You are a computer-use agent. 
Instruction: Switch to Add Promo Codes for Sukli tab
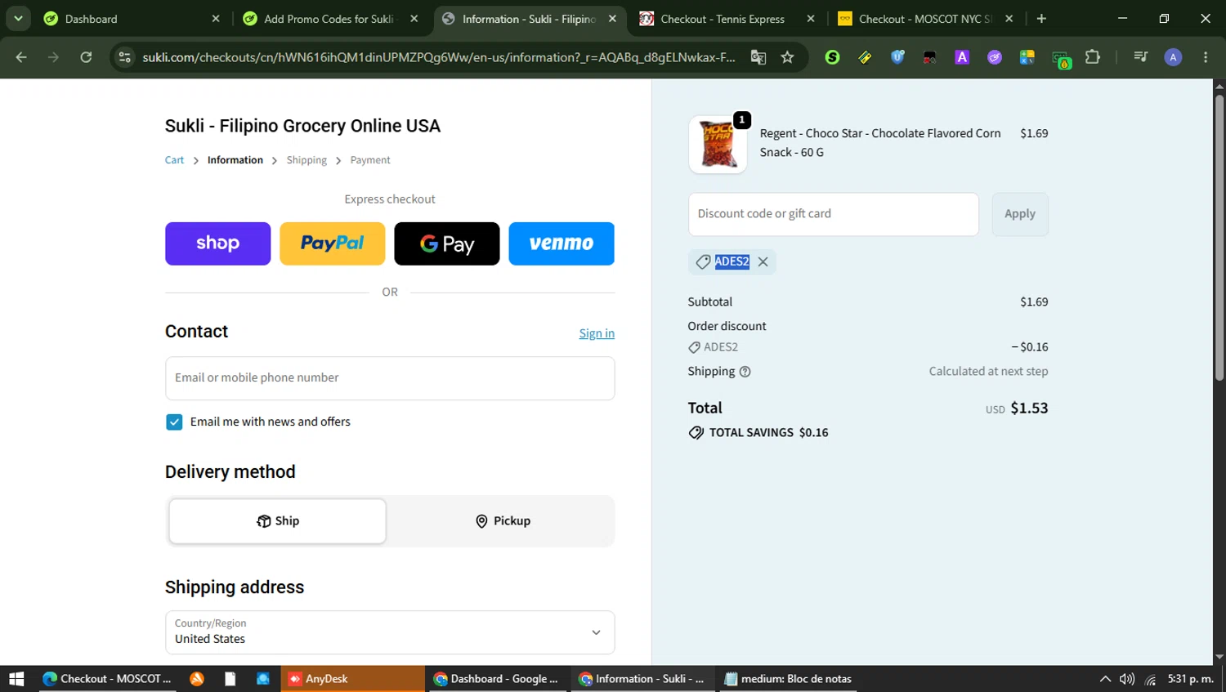[x=329, y=18]
